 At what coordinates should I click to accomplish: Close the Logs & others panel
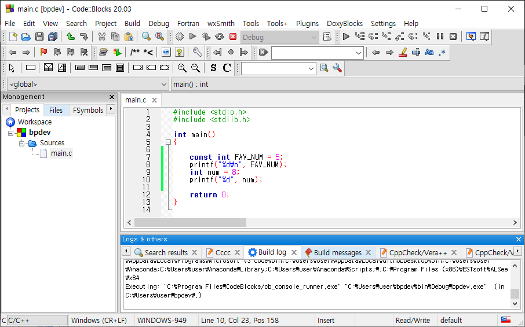click(x=518, y=240)
